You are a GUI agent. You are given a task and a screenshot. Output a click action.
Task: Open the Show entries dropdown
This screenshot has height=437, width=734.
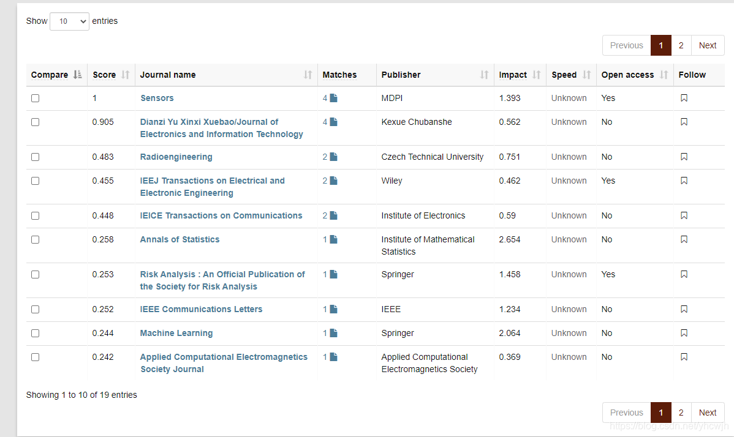69,21
